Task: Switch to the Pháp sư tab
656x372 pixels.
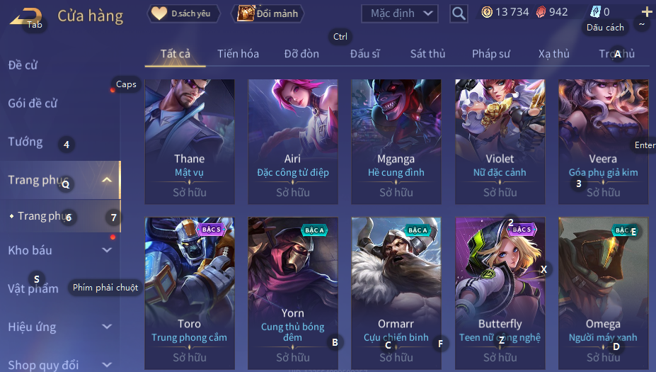Action: pos(491,54)
